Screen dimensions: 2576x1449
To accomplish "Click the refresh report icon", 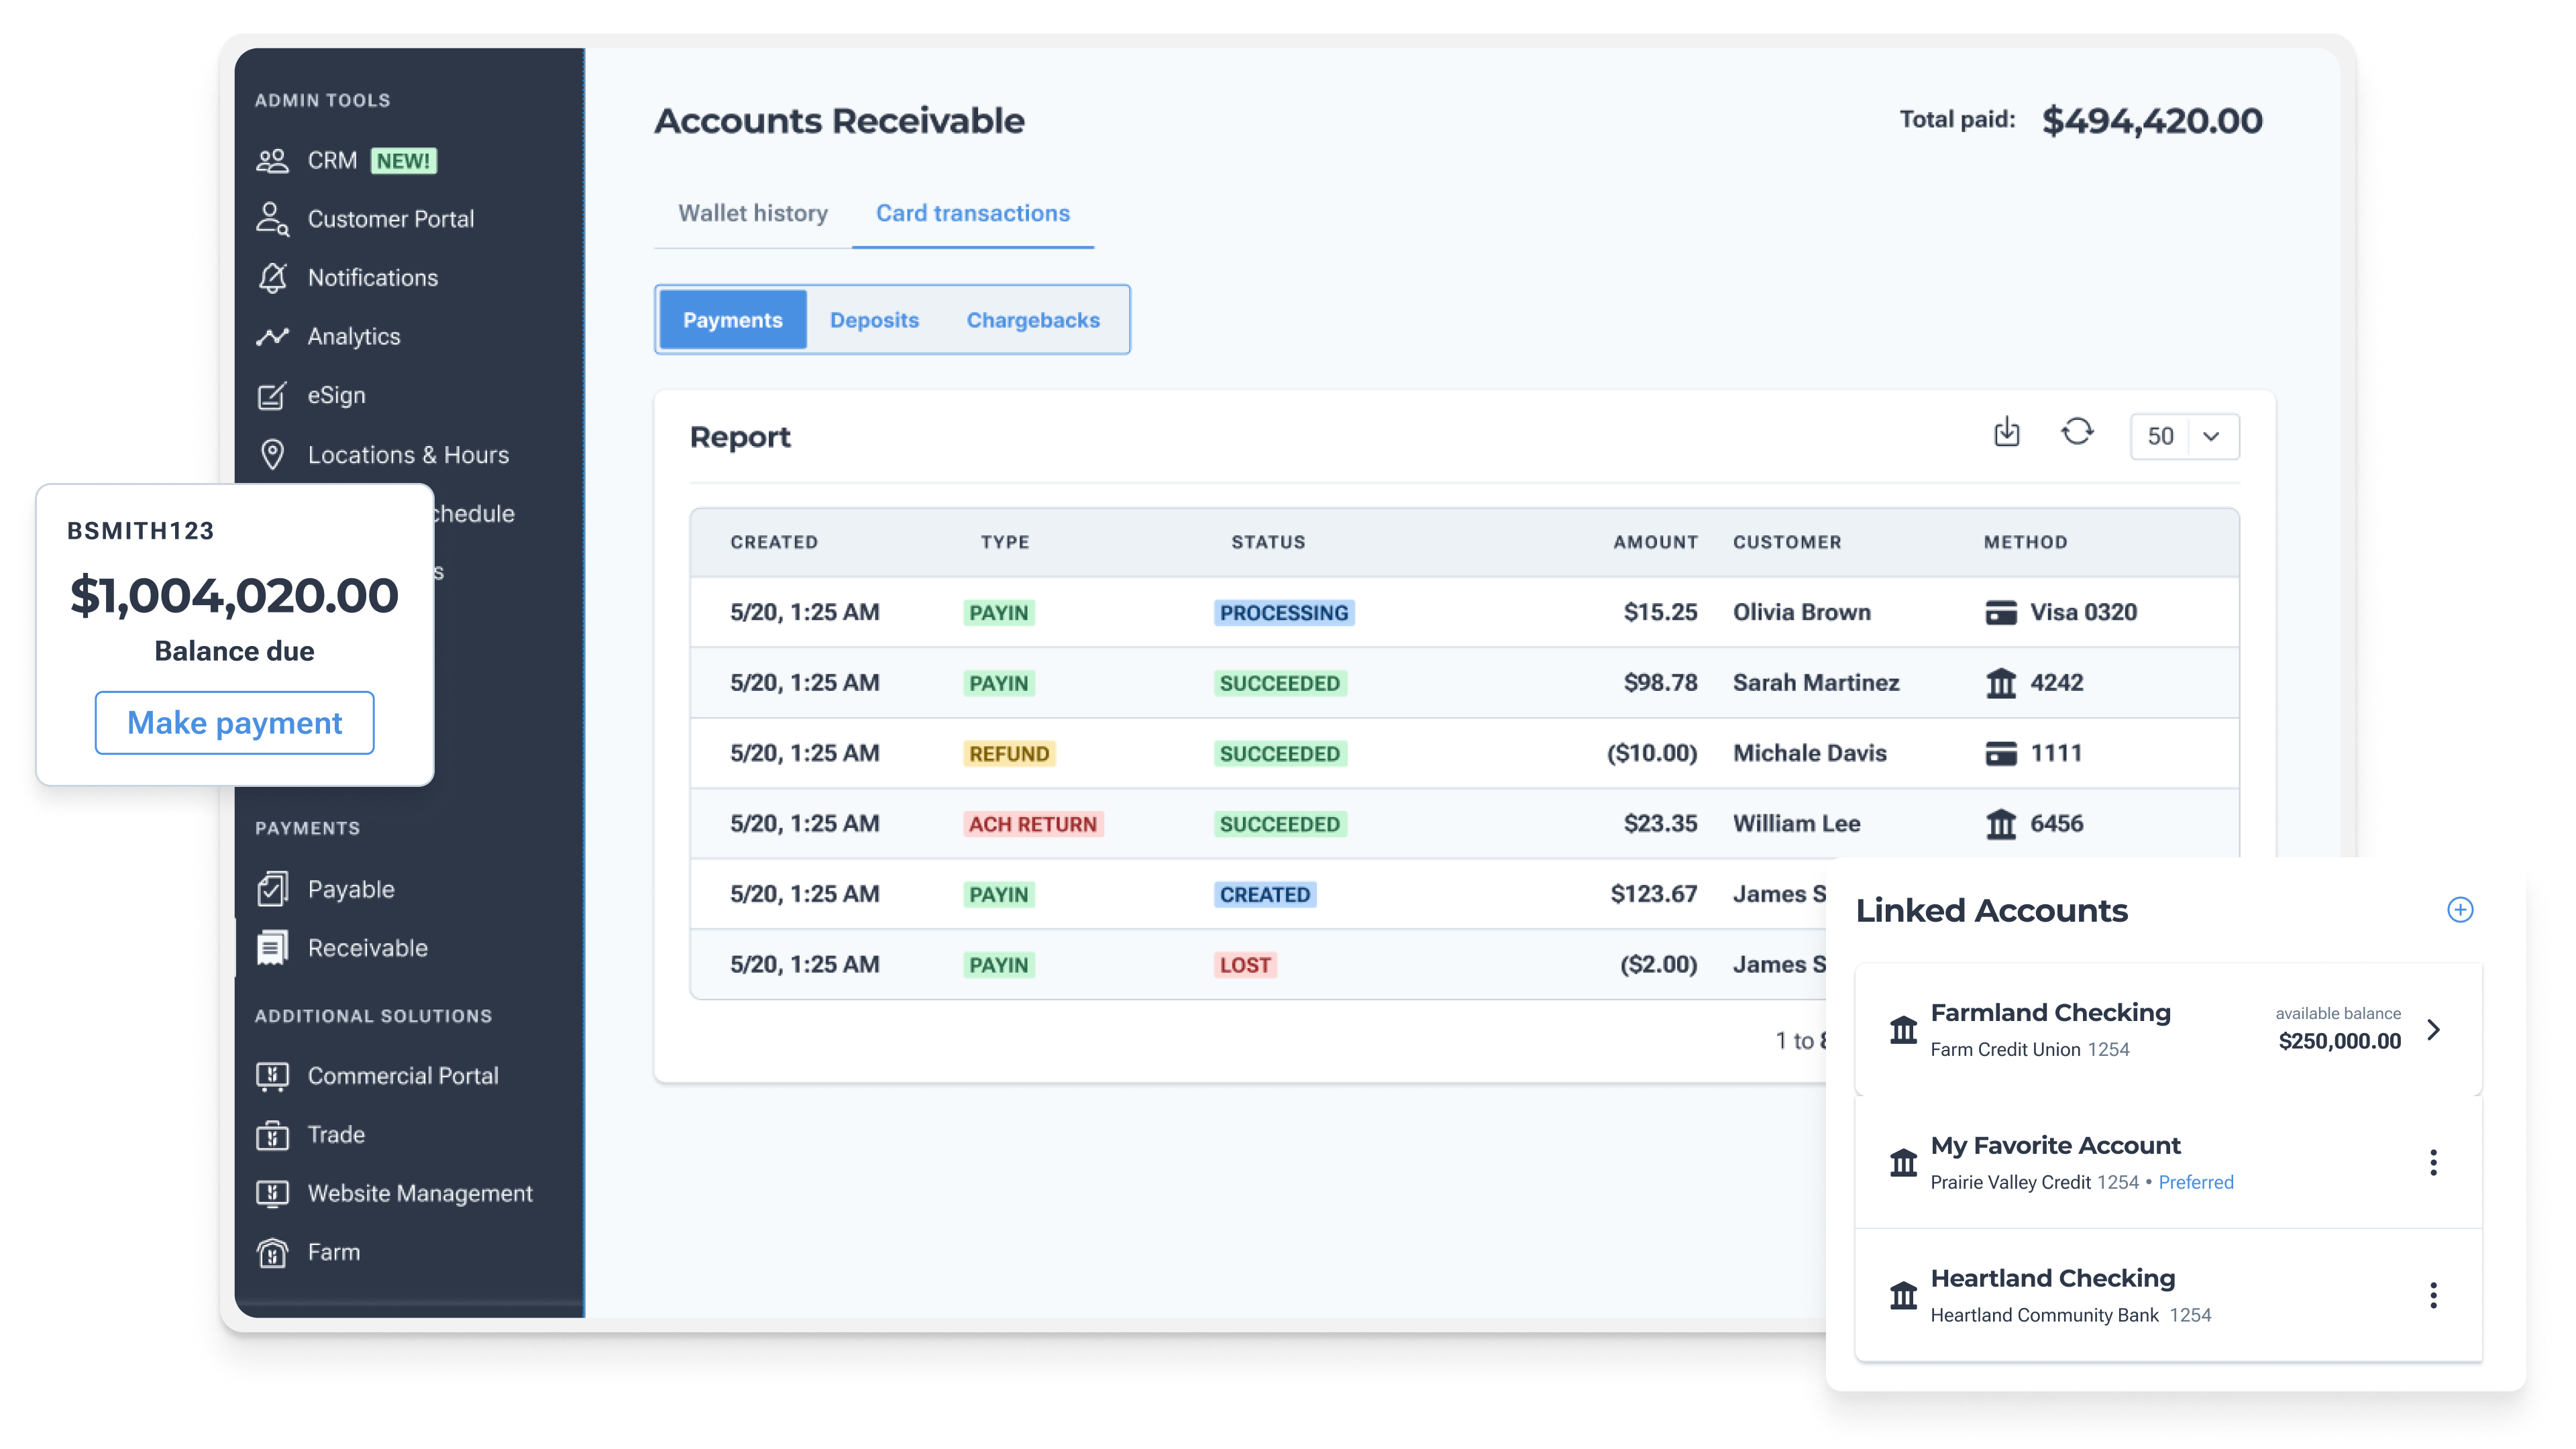I will pyautogui.click(x=2077, y=432).
